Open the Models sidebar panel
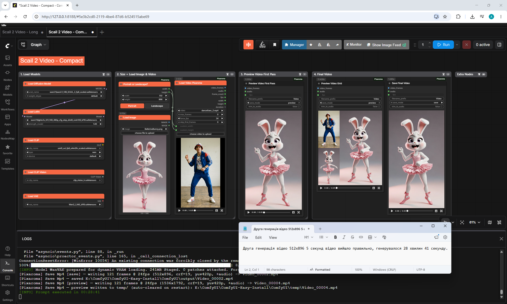 coord(8,90)
